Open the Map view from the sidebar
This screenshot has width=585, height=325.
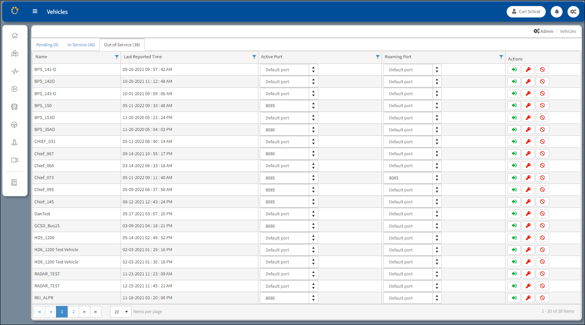[15, 53]
